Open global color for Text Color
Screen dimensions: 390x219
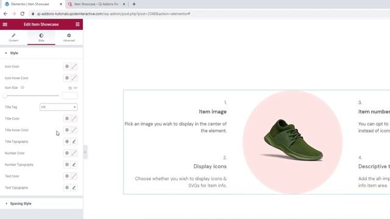tap(67, 176)
